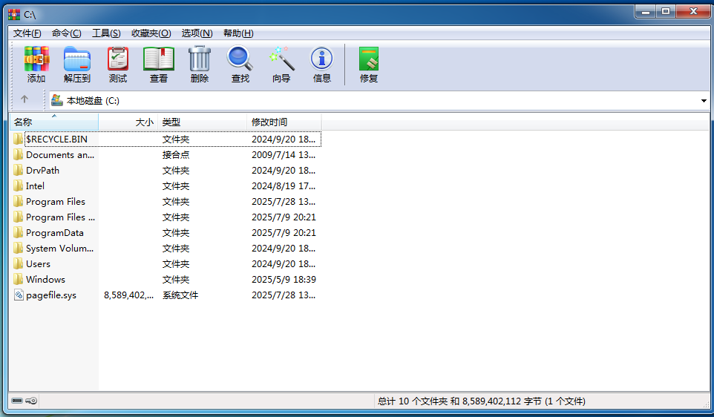The width and height of the screenshot is (714, 417).
Task: Open the 收藏夹(O) menu
Action: click(x=151, y=33)
